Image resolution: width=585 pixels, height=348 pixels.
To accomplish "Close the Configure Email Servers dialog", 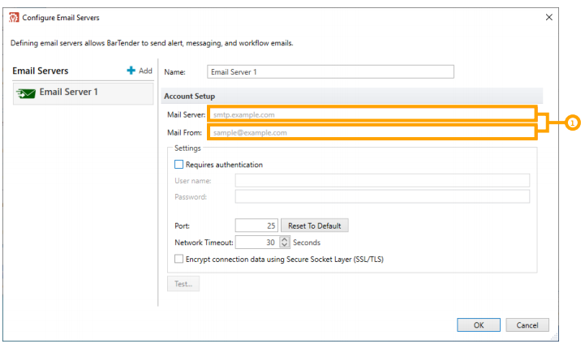I will (x=548, y=17).
